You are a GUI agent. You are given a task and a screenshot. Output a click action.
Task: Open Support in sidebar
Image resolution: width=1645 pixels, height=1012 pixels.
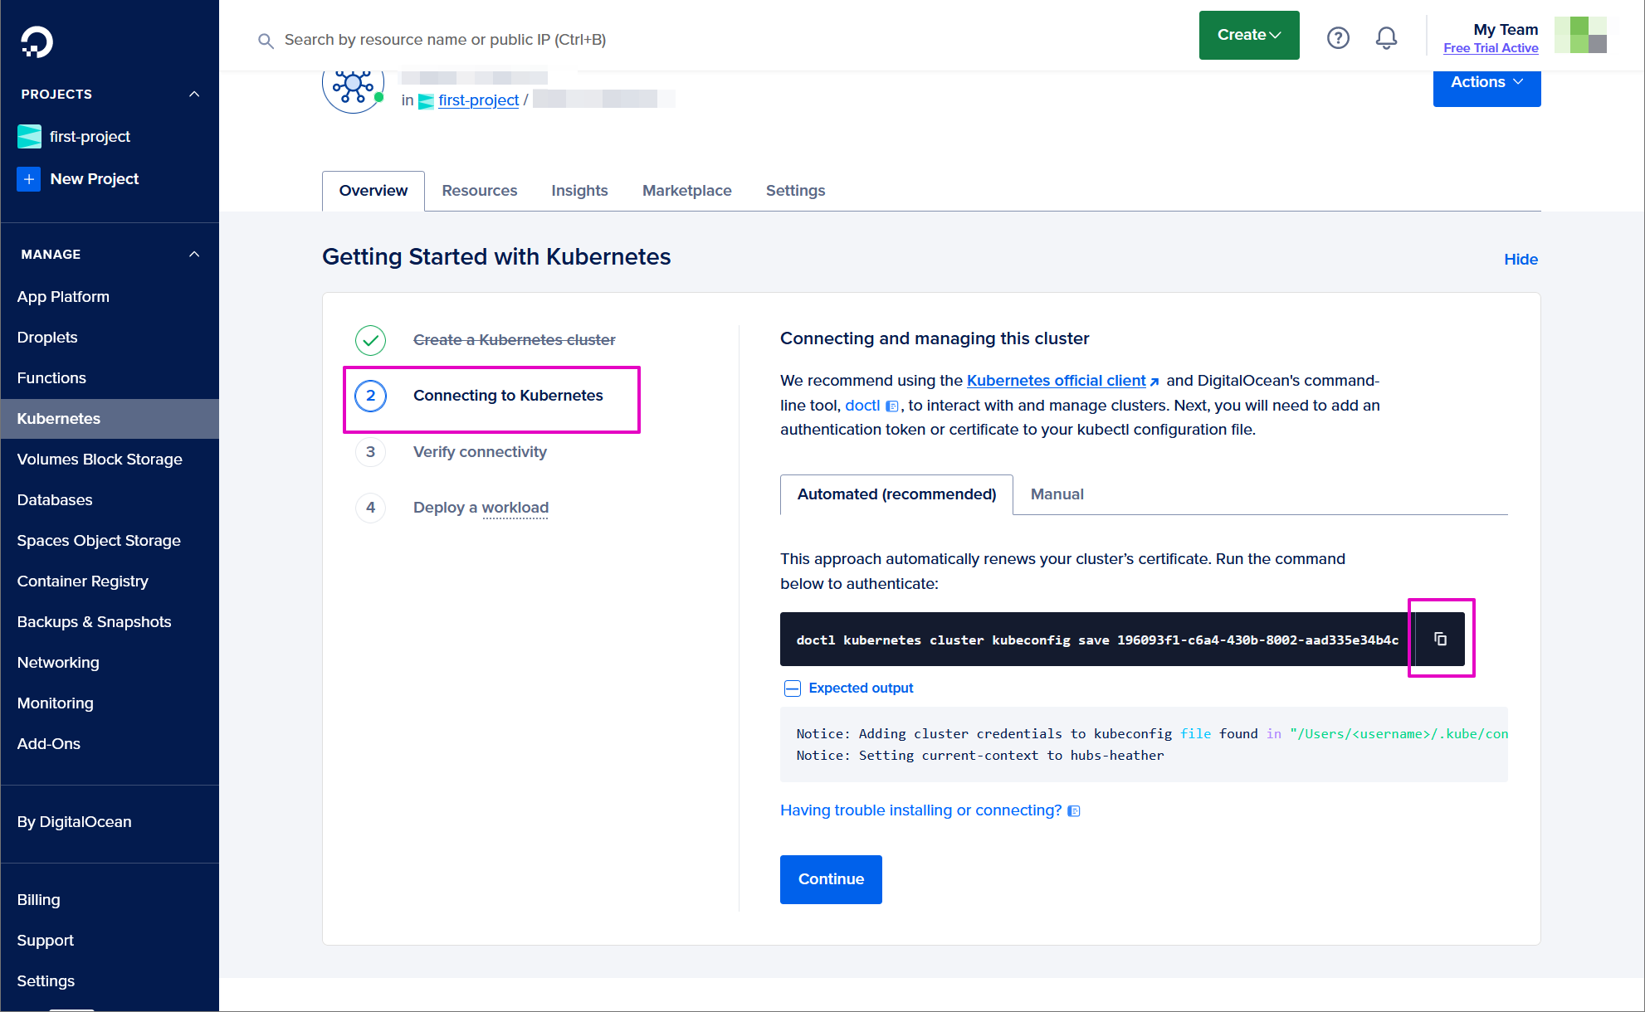point(45,941)
